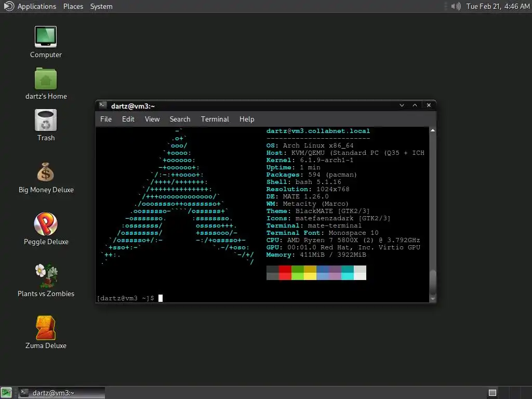Open the terminal Search menu
The width and height of the screenshot is (532, 399).
coord(180,119)
